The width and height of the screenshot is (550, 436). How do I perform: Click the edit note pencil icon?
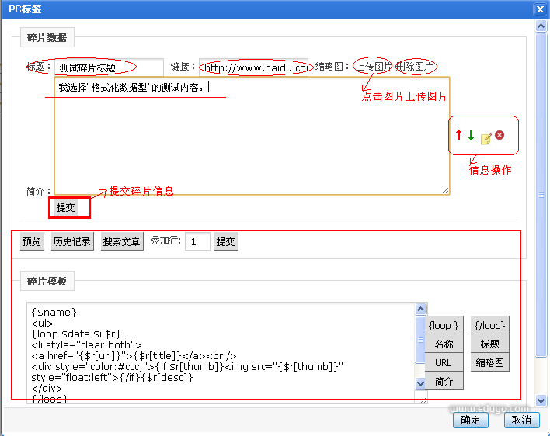[486, 138]
